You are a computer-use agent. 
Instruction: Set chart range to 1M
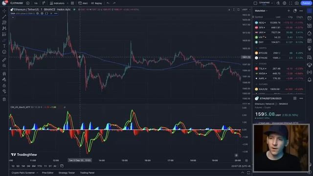pos(23,166)
